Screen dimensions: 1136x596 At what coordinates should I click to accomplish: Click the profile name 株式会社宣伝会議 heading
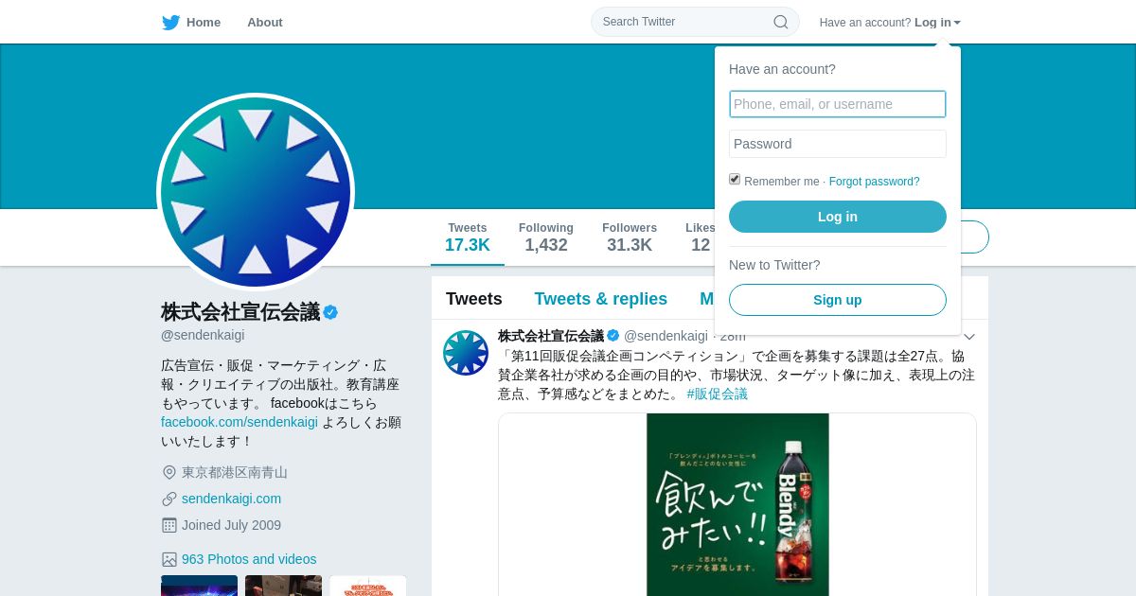click(x=240, y=312)
